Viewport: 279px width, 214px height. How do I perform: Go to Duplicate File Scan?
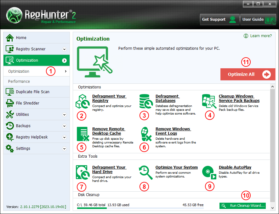(32, 92)
